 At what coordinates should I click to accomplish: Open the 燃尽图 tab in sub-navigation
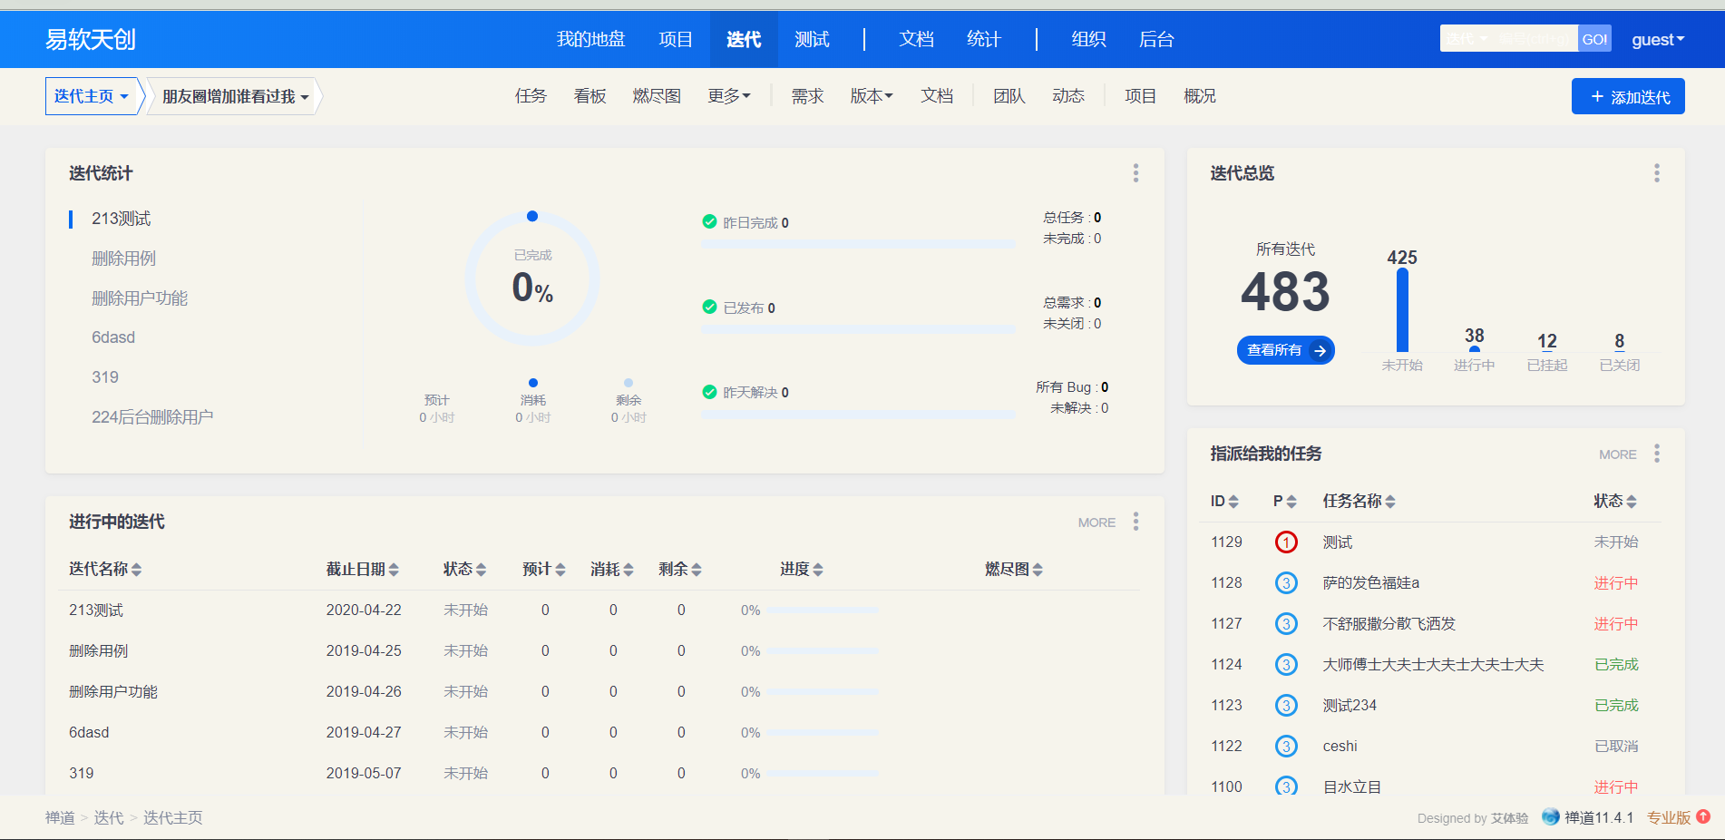657,96
